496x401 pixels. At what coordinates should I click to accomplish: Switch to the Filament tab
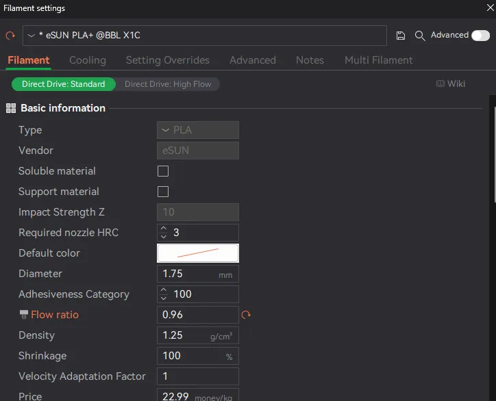coord(29,60)
